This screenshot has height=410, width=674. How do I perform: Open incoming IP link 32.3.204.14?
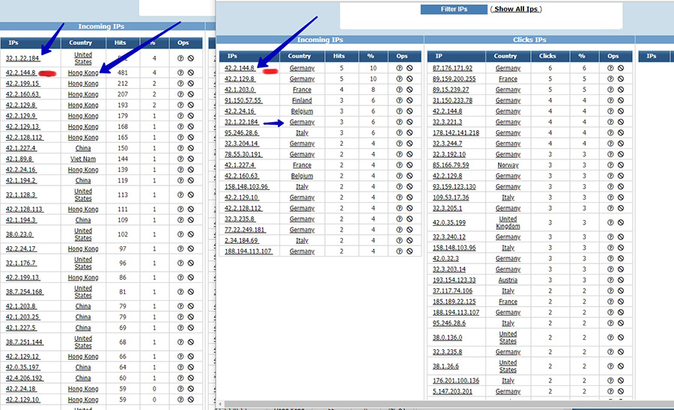point(242,144)
